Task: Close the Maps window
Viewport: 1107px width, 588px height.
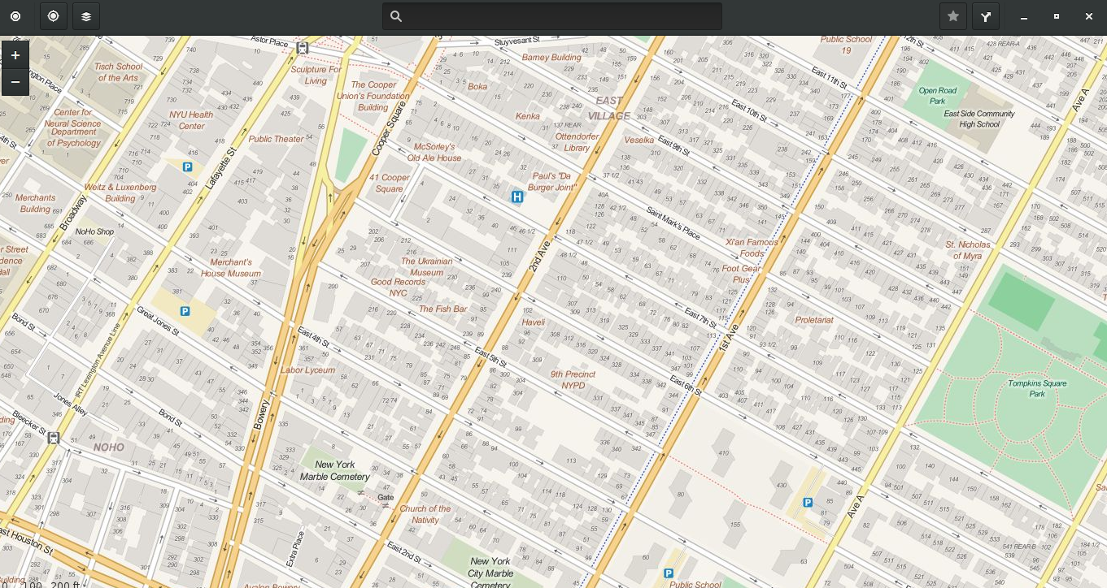Action: tap(1089, 16)
